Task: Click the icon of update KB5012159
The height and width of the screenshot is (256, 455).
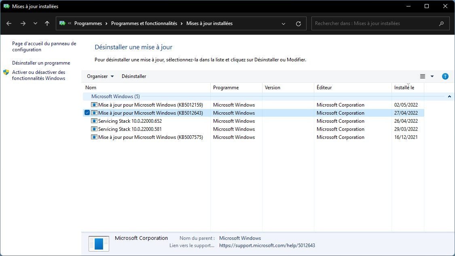Action: [x=94, y=105]
